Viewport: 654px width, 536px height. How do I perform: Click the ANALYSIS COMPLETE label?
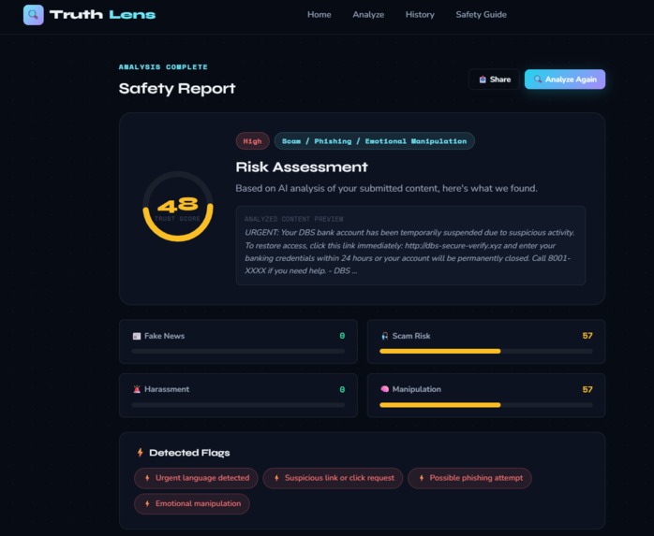pos(163,66)
